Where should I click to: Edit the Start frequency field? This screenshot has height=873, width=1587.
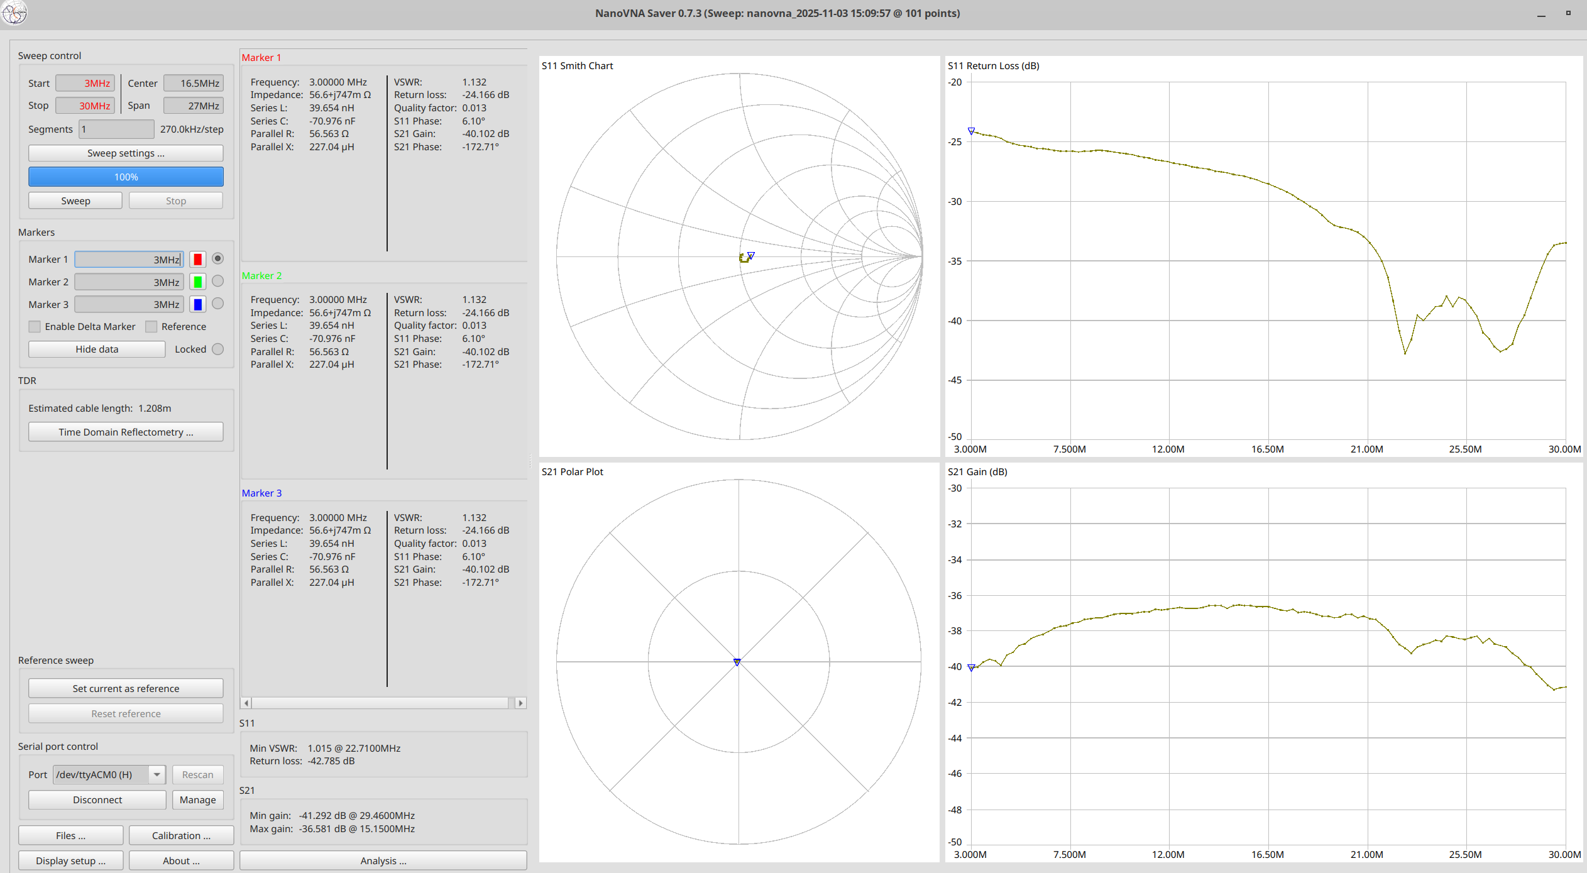(85, 82)
